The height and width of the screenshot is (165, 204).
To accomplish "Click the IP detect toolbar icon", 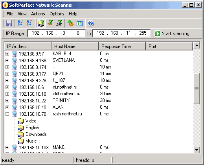I will point(79,24).
